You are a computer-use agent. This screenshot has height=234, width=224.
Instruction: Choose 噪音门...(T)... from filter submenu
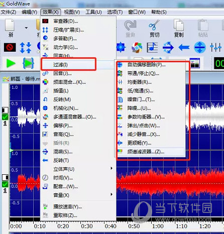click(x=150, y=99)
